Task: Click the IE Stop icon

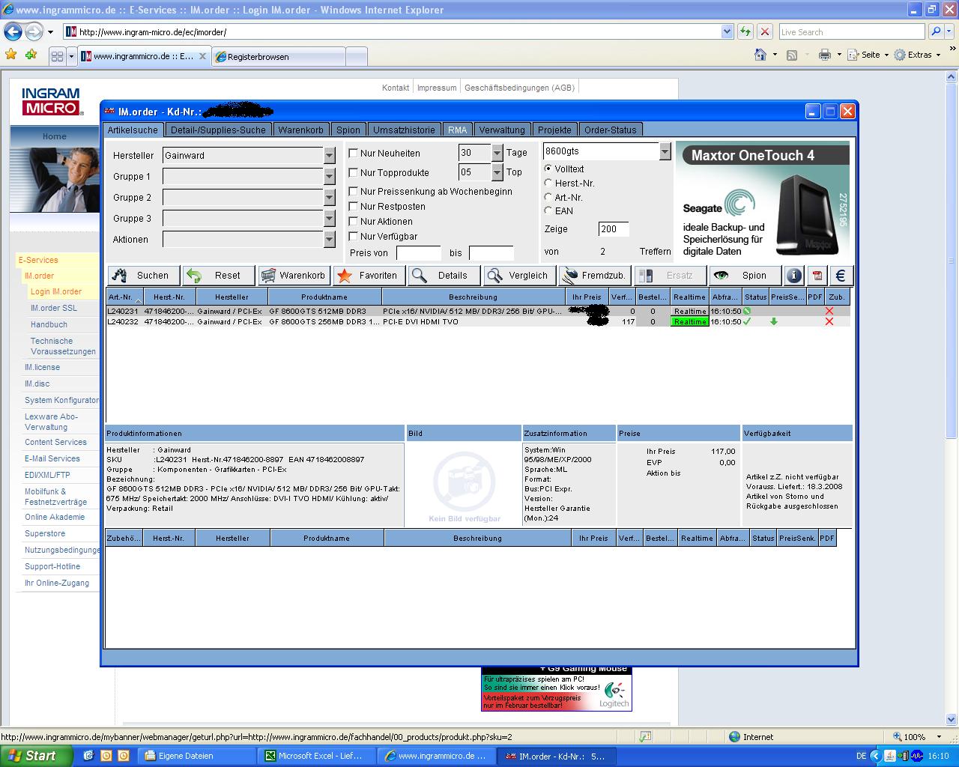Action: point(765,31)
